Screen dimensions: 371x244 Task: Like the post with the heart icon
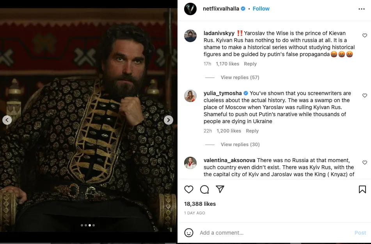189,189
